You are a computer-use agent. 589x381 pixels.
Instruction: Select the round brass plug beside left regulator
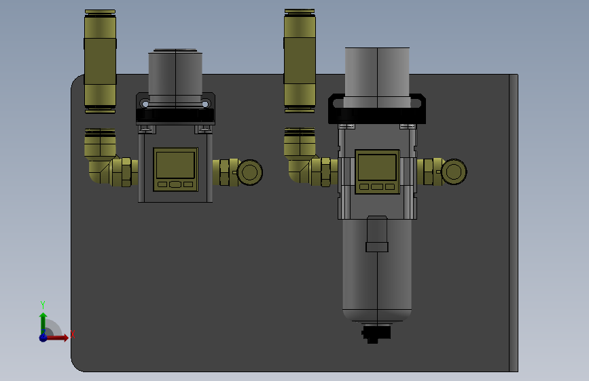[250, 172]
